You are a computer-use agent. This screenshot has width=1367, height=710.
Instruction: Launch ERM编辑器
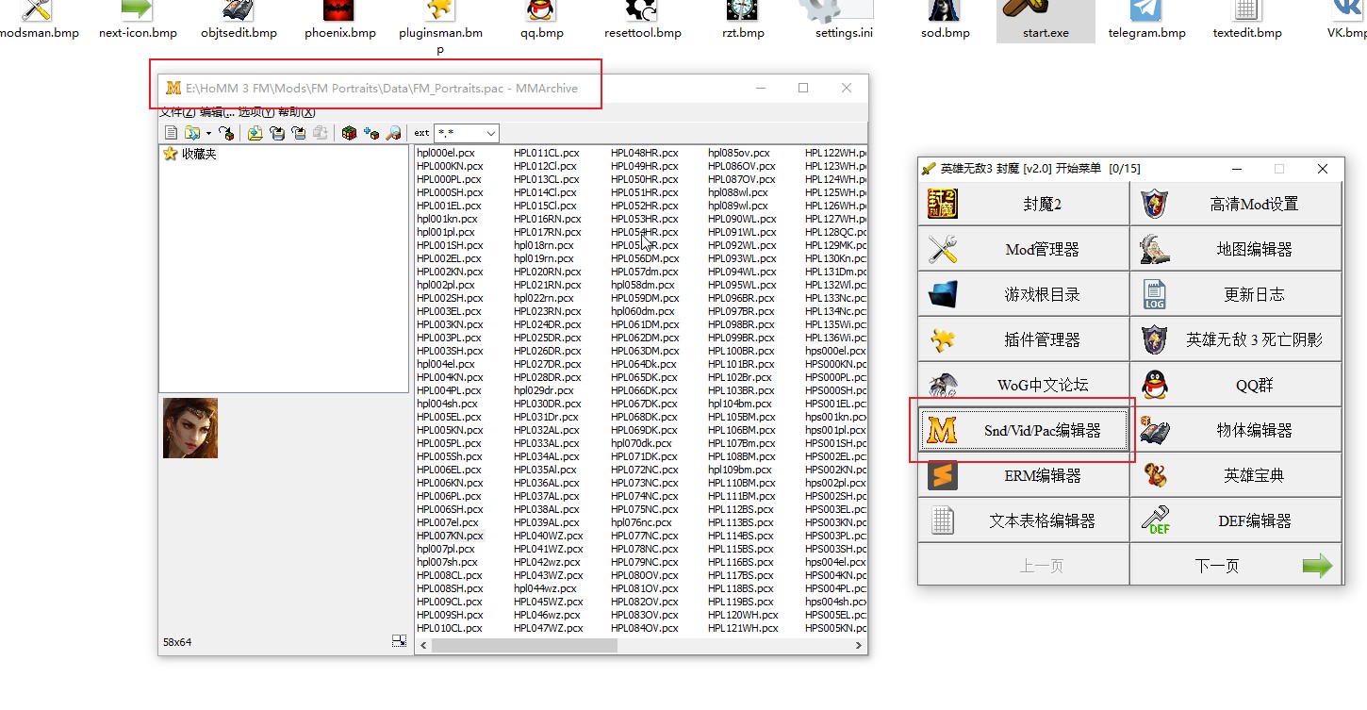coord(1023,475)
